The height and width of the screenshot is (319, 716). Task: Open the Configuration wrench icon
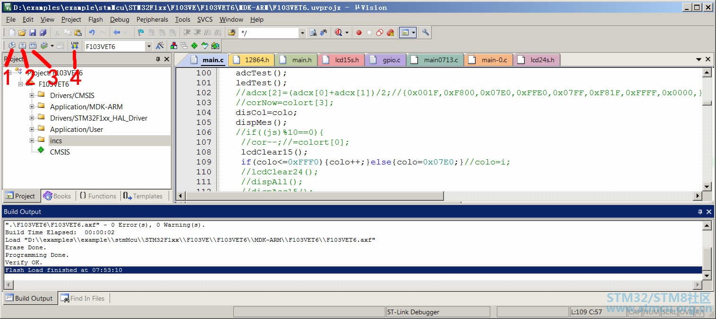click(426, 33)
